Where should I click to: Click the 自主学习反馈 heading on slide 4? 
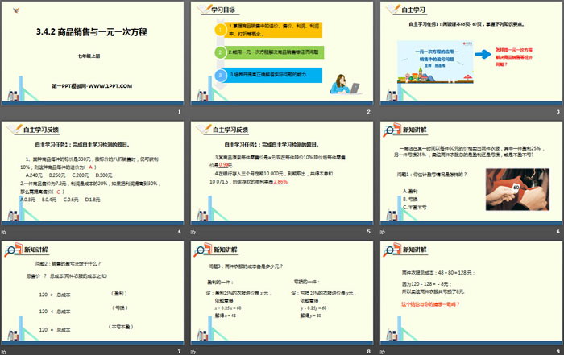pos(40,130)
